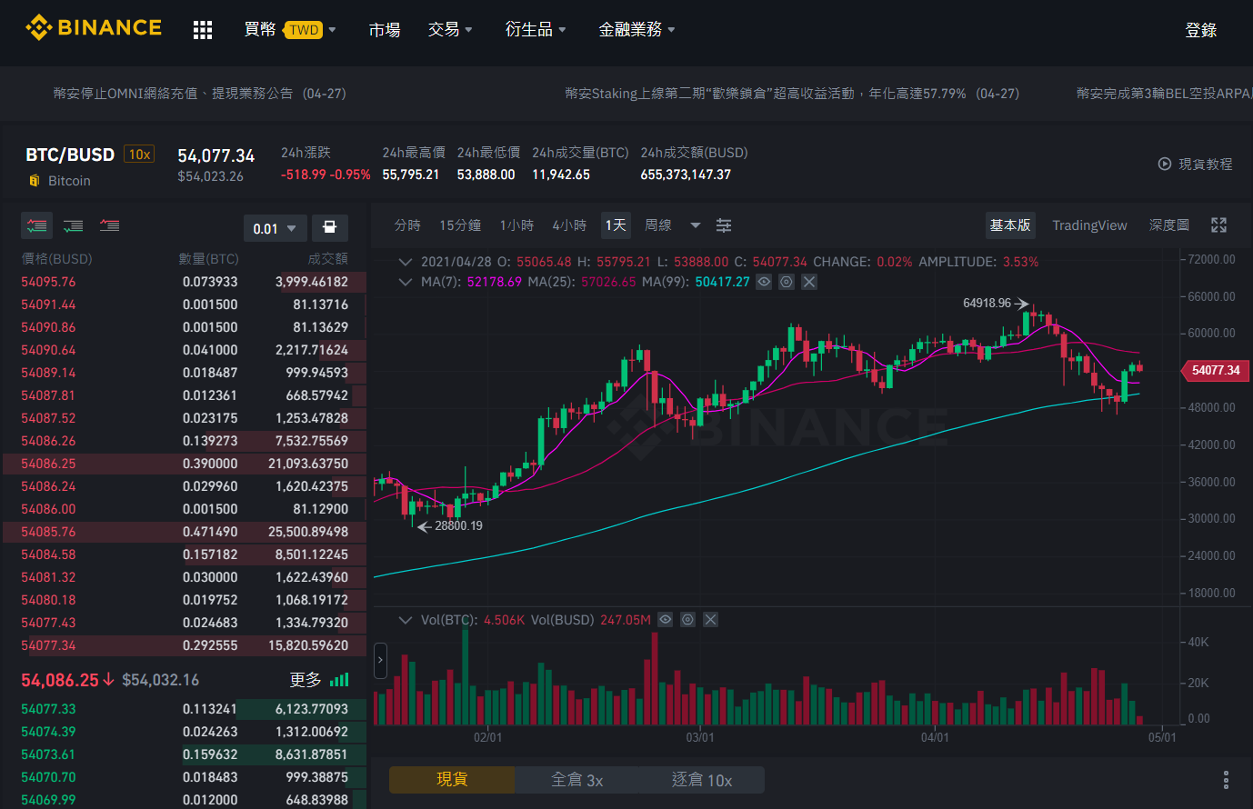Show sell orders only view icon
Viewport: 1253px width, 809px height.
110,225
